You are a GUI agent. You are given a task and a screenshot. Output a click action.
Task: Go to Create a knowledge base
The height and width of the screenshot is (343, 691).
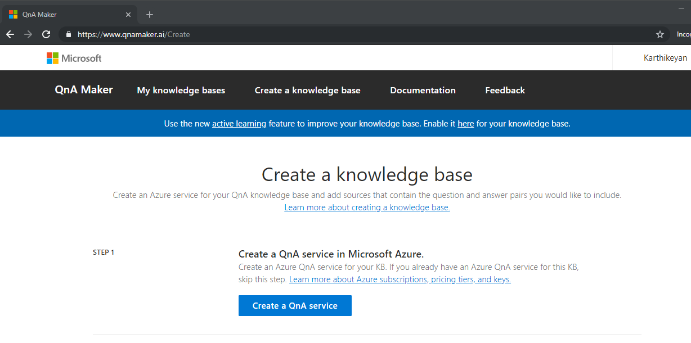(308, 91)
